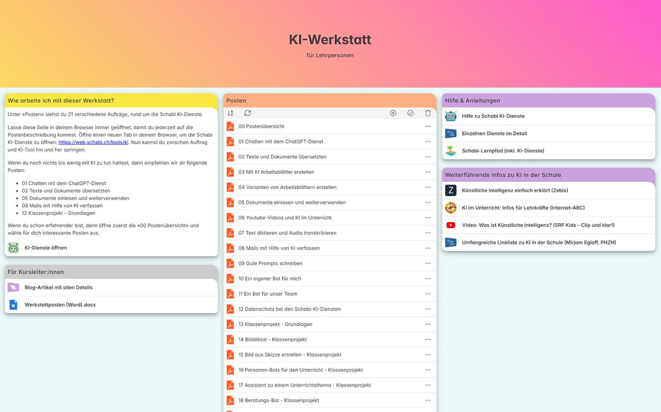The height and width of the screenshot is (412, 661).
Task: Click the PDF icon of 18 Beratungs-Bot row
Action: tap(230, 400)
